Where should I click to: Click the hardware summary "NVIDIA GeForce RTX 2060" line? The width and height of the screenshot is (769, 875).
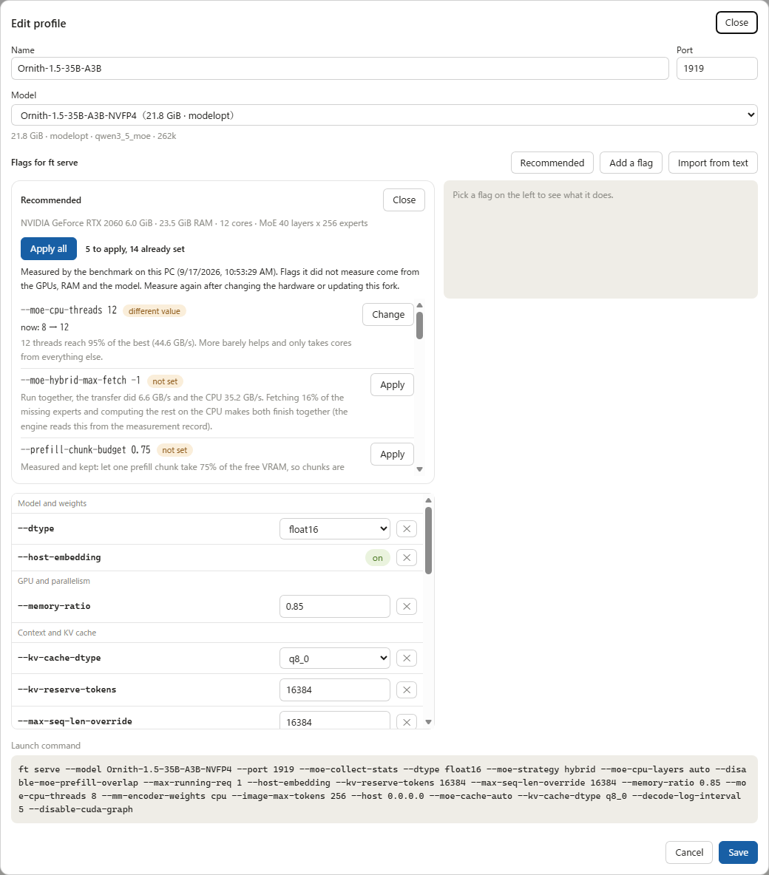(x=194, y=223)
